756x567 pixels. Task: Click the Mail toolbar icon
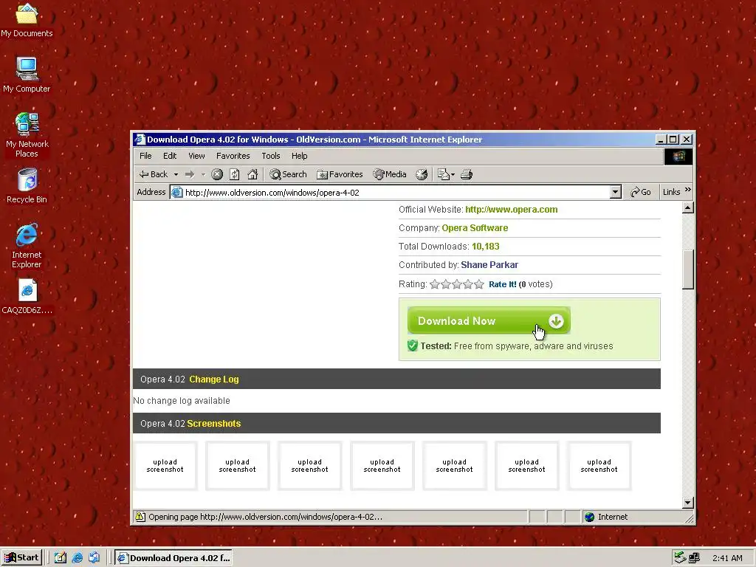tap(443, 174)
